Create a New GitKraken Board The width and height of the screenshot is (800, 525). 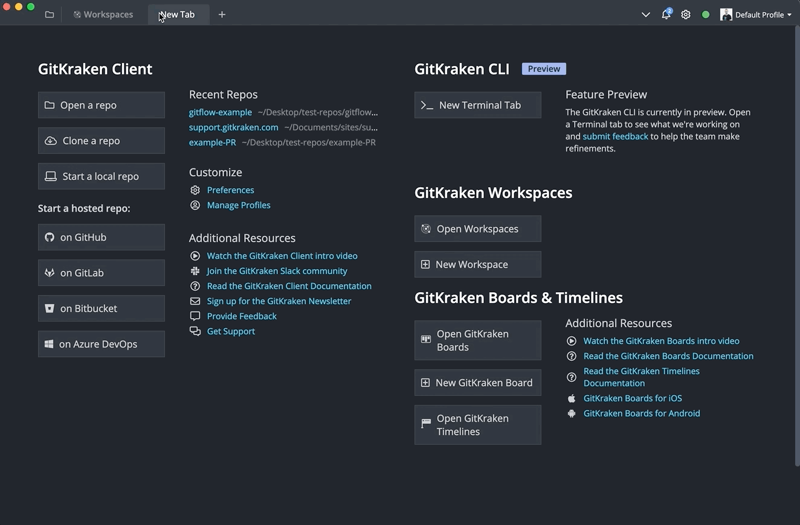pyautogui.click(x=478, y=383)
